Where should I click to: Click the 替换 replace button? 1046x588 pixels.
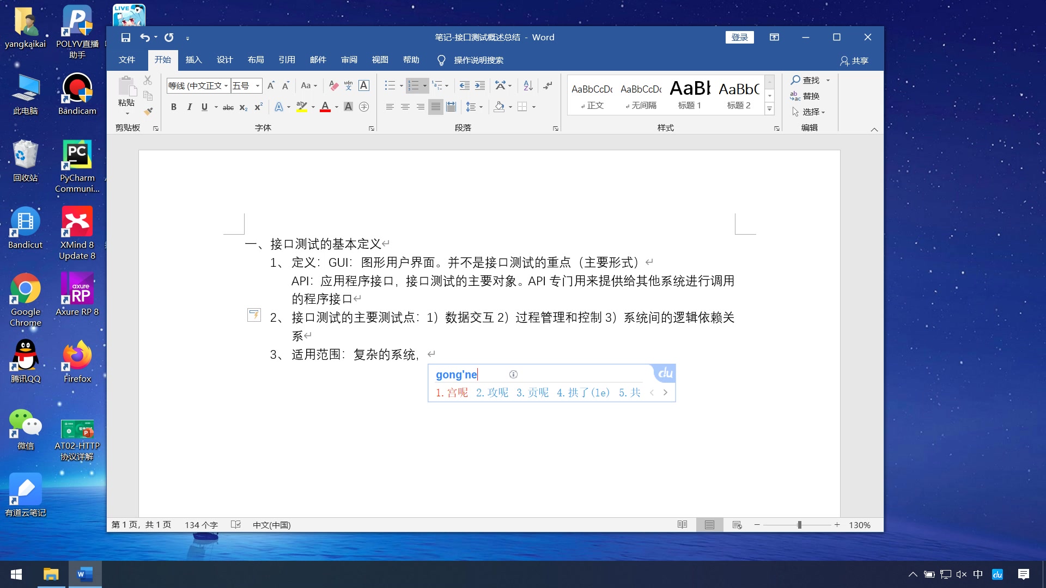pyautogui.click(x=805, y=96)
